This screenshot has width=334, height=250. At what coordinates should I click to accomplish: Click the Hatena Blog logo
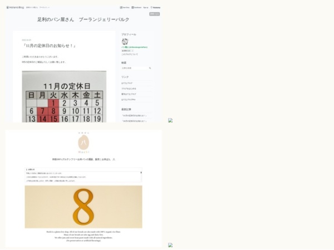[15, 7]
